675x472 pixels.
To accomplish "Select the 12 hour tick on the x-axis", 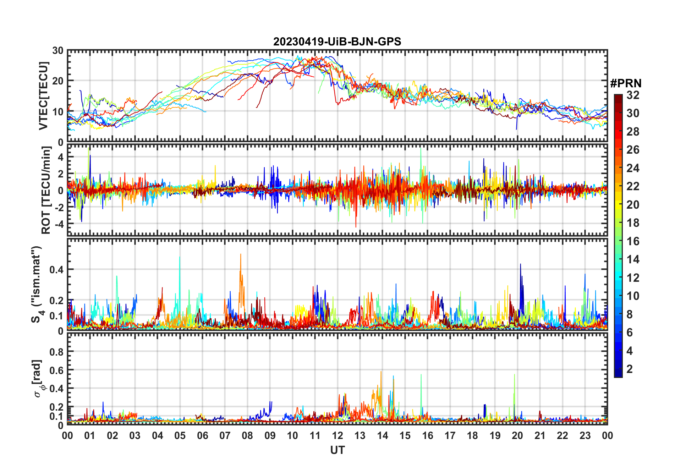I will click(x=337, y=436).
